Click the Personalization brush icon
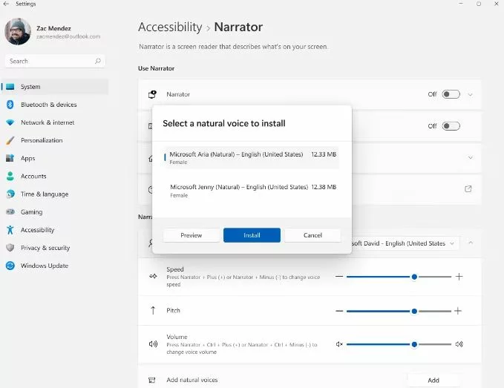Image resolution: width=504 pixels, height=388 pixels. pyautogui.click(x=10, y=140)
